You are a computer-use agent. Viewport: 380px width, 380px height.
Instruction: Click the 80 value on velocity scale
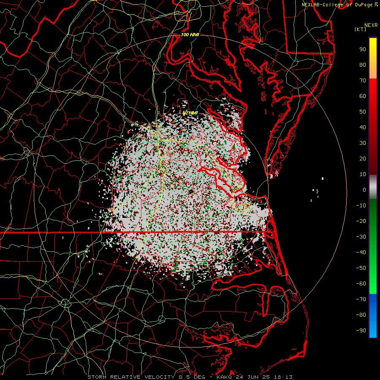363,65
